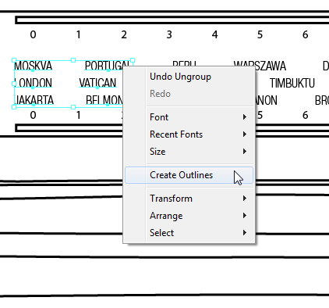Open the Size submenu
Screen dimensions: 329x308
point(189,152)
